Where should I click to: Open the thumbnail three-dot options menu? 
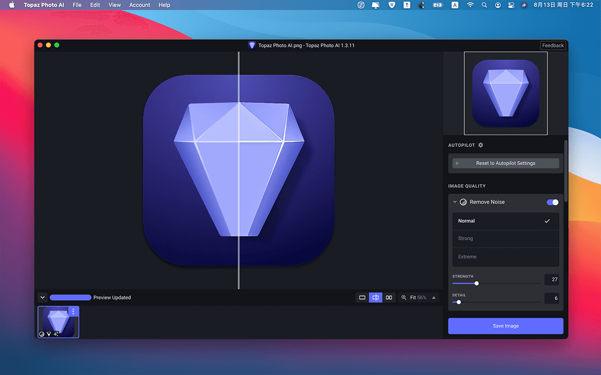tap(73, 311)
